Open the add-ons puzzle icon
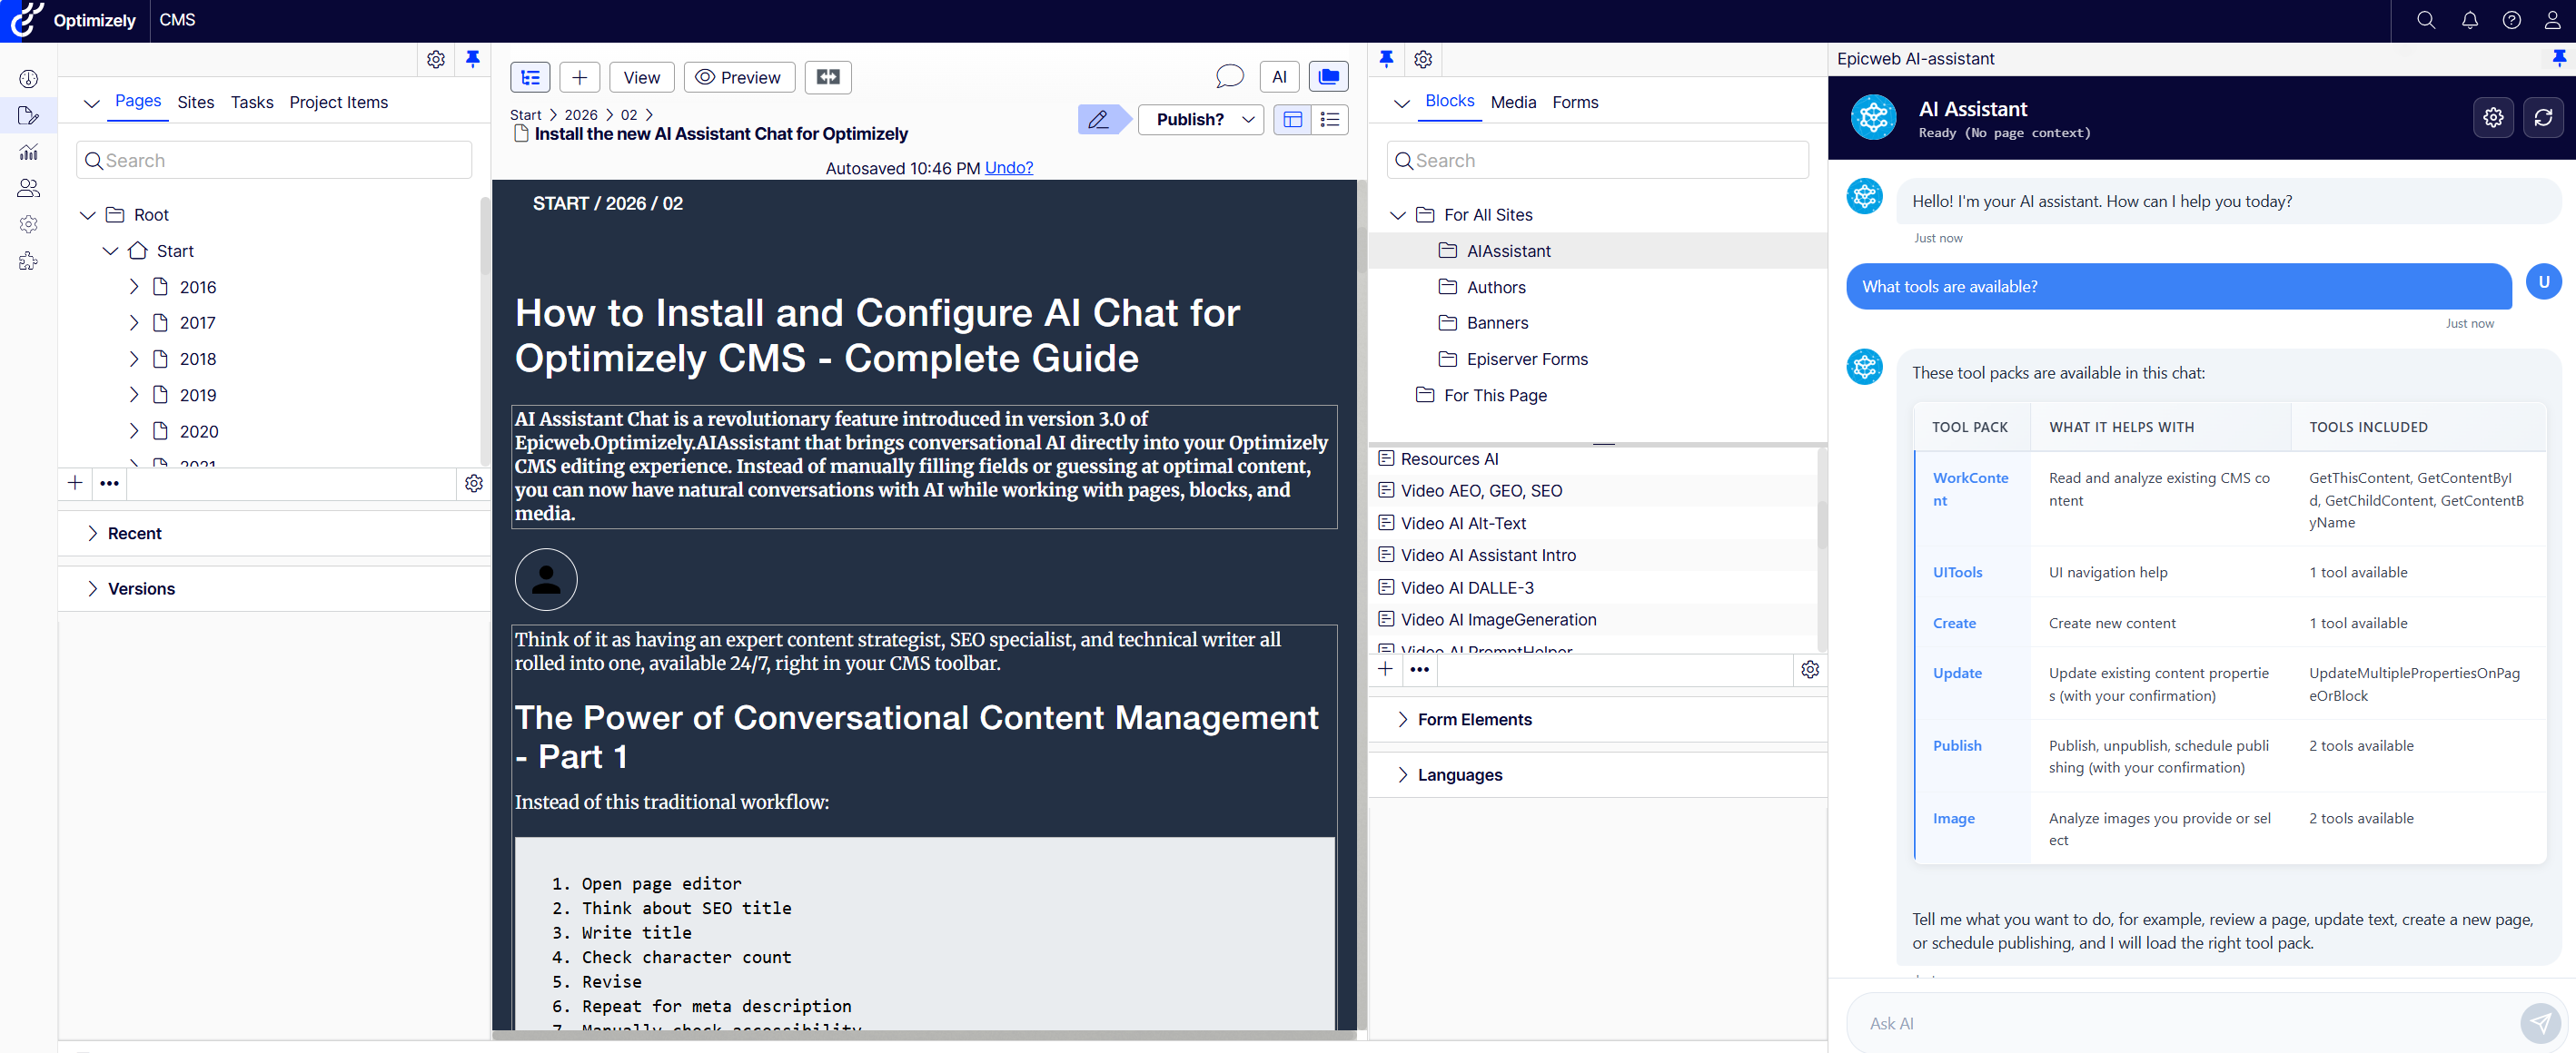The height and width of the screenshot is (1053, 2576). [29, 261]
